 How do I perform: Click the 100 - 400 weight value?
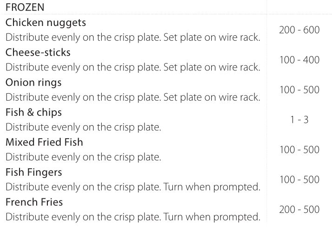coord(299,60)
